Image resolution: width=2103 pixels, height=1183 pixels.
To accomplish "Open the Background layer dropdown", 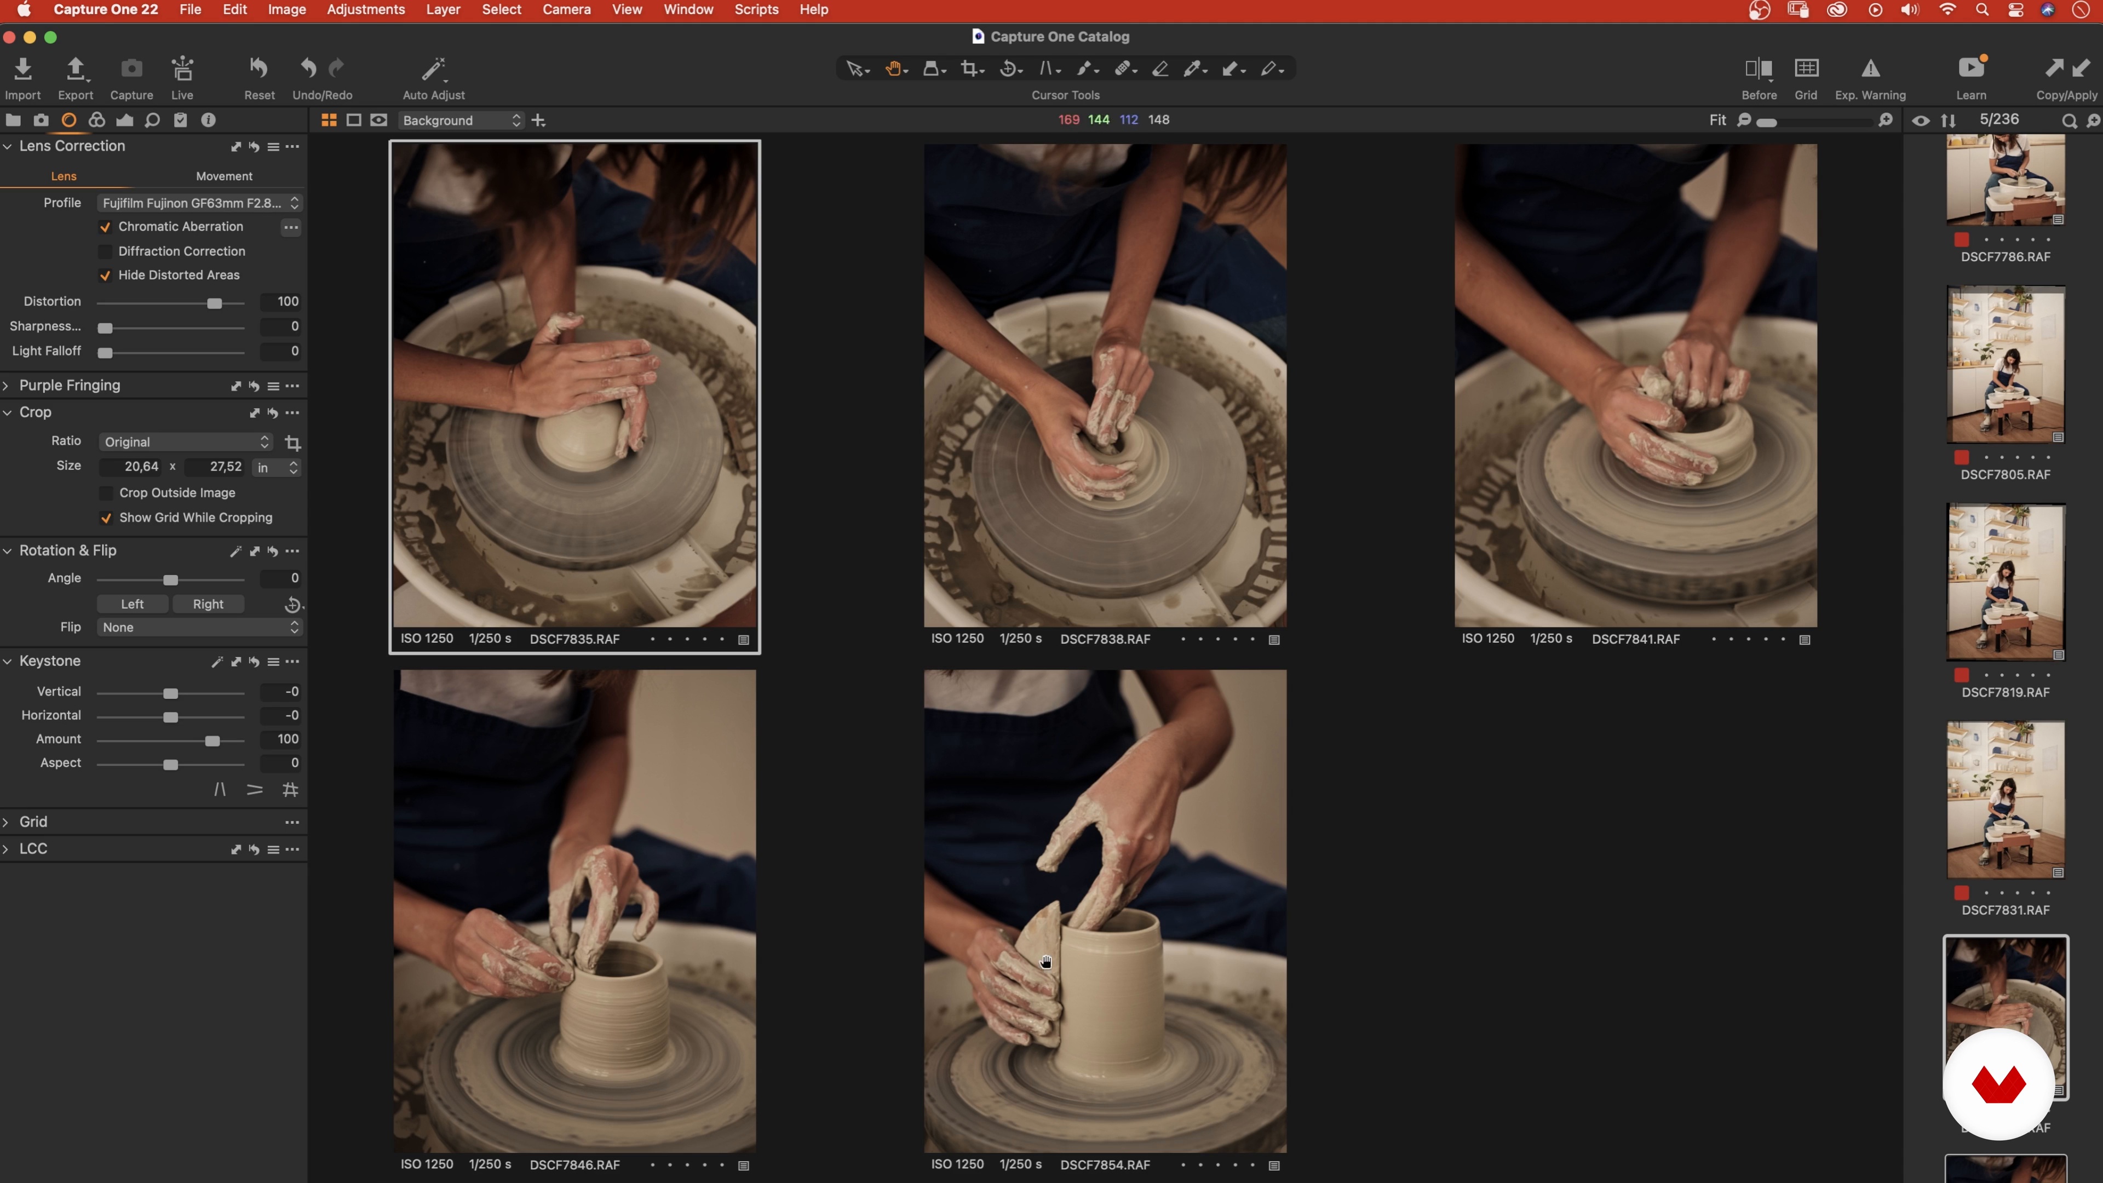I will click(461, 121).
